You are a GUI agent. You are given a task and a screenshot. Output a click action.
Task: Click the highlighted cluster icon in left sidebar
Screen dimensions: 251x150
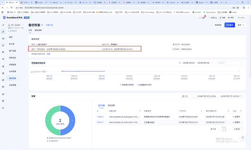(x=3, y=31)
